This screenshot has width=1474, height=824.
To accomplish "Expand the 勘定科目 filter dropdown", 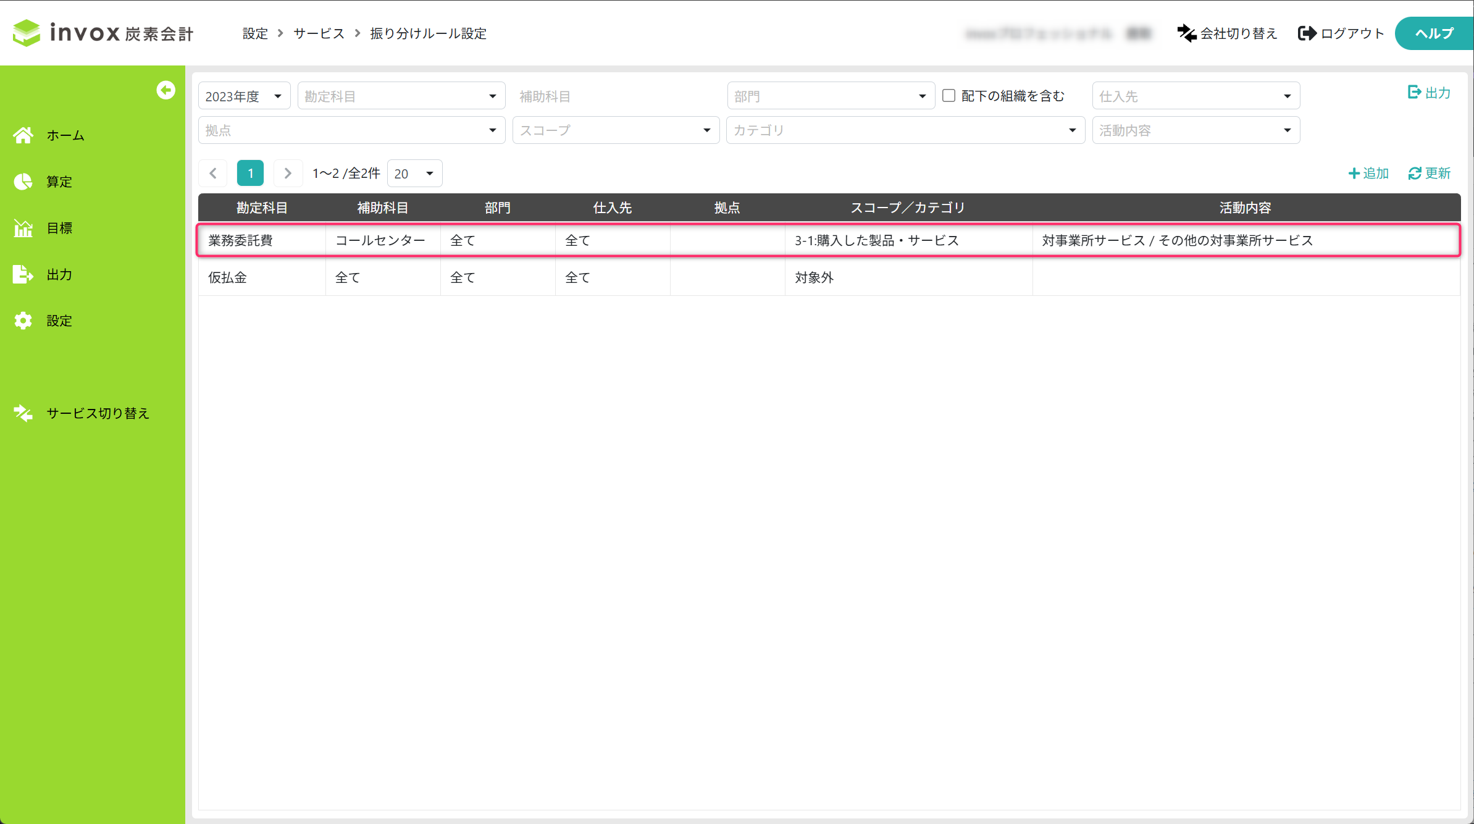I will (x=401, y=96).
